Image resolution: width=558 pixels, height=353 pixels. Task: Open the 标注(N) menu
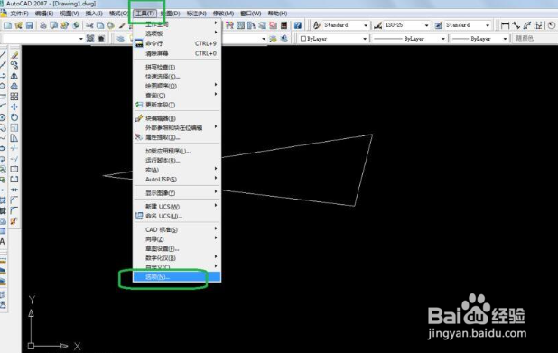[197, 14]
